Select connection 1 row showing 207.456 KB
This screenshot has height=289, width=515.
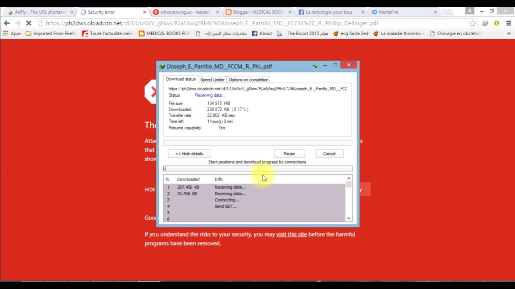(254, 187)
